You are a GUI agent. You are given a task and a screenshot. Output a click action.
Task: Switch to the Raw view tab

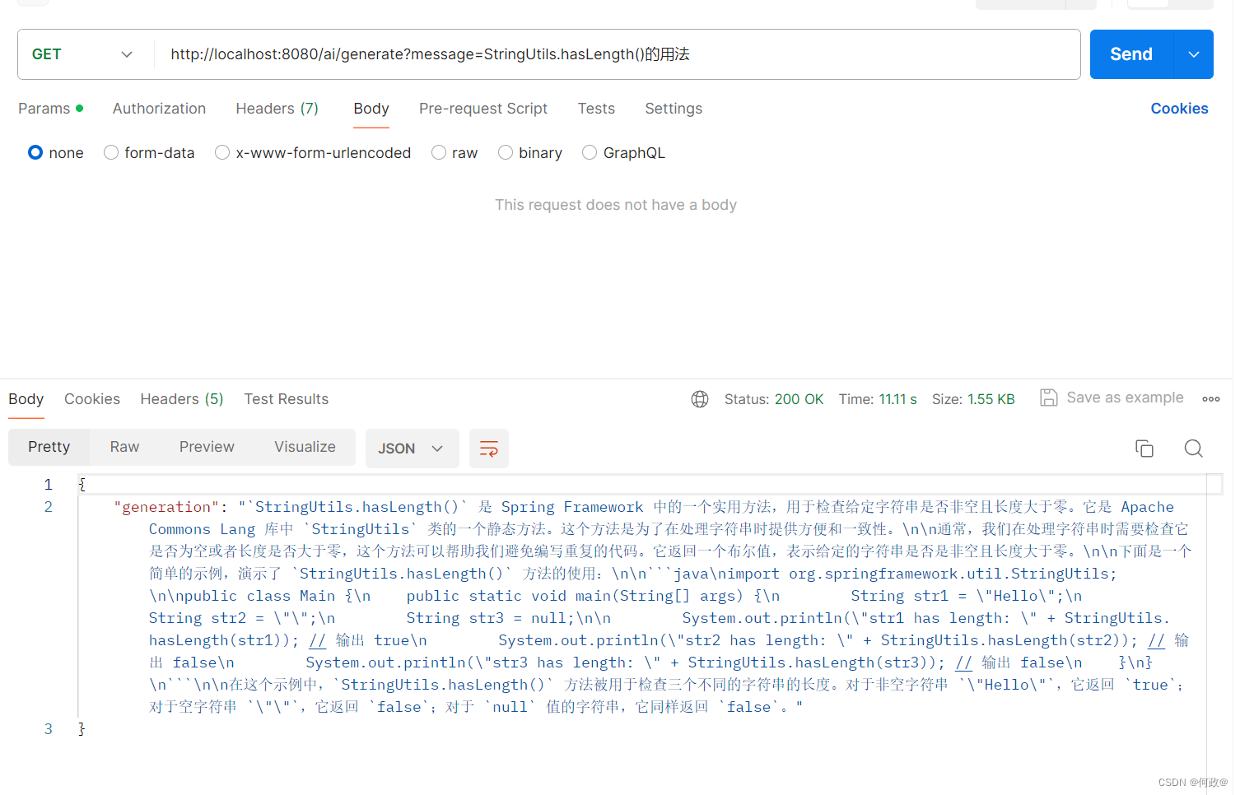tap(124, 447)
